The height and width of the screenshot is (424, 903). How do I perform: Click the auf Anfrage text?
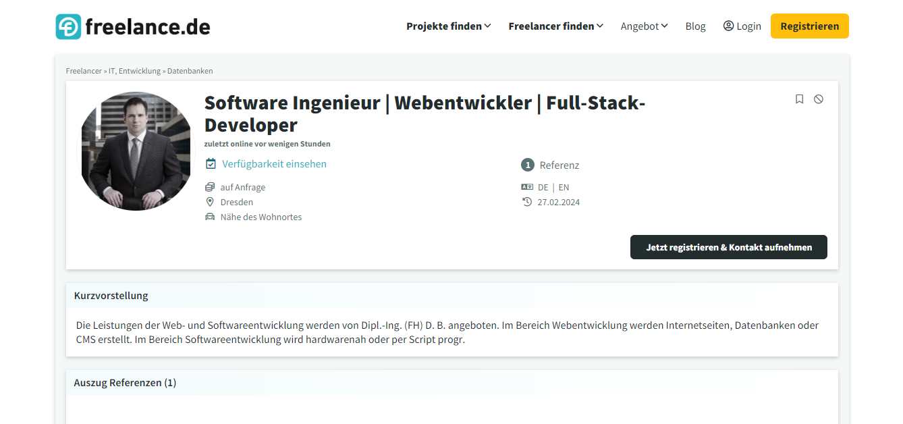coord(243,188)
